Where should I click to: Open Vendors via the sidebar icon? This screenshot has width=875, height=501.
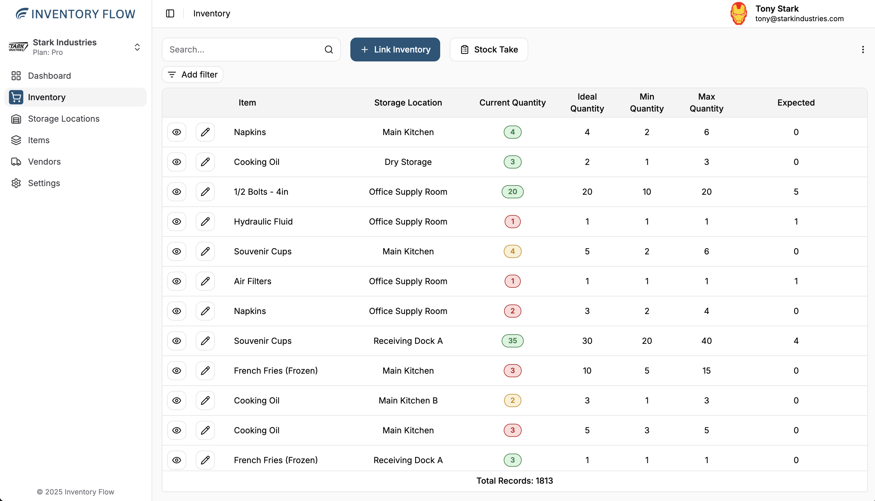click(16, 162)
